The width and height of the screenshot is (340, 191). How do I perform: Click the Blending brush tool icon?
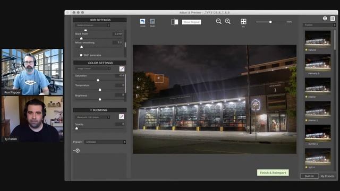[122, 117]
